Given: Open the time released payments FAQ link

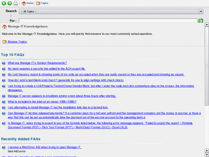Looking at the screenshot, I should [x=104, y=115].
